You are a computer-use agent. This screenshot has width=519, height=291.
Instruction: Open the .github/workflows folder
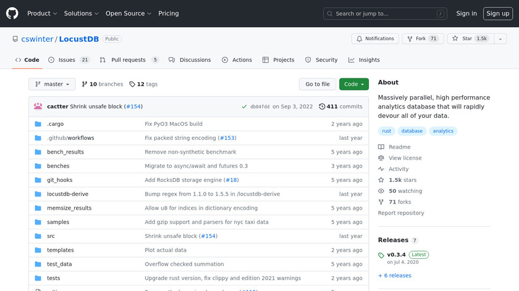(70, 137)
